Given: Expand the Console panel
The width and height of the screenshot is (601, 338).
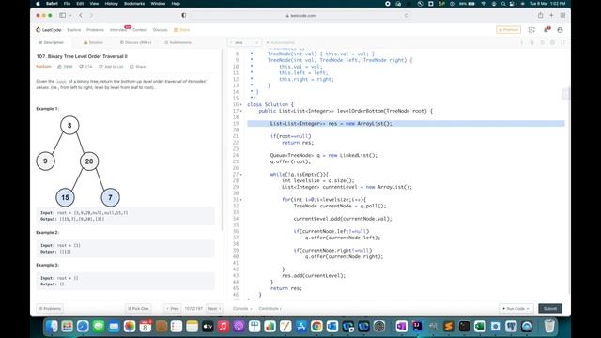Looking at the screenshot, I should [242, 309].
